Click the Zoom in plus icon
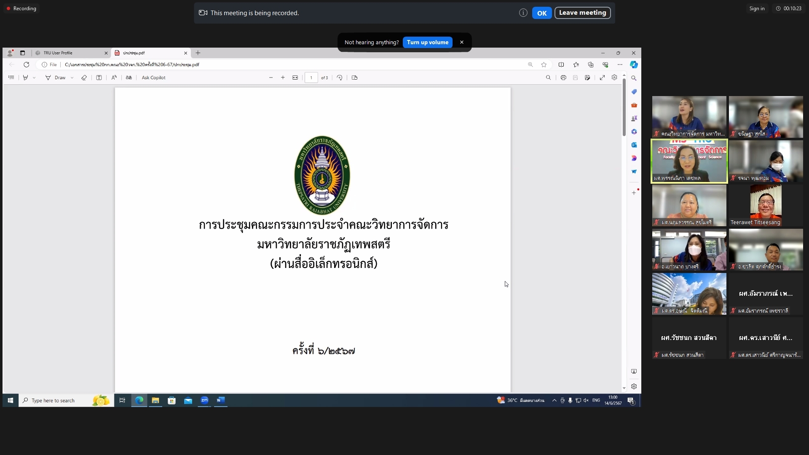 point(283,78)
